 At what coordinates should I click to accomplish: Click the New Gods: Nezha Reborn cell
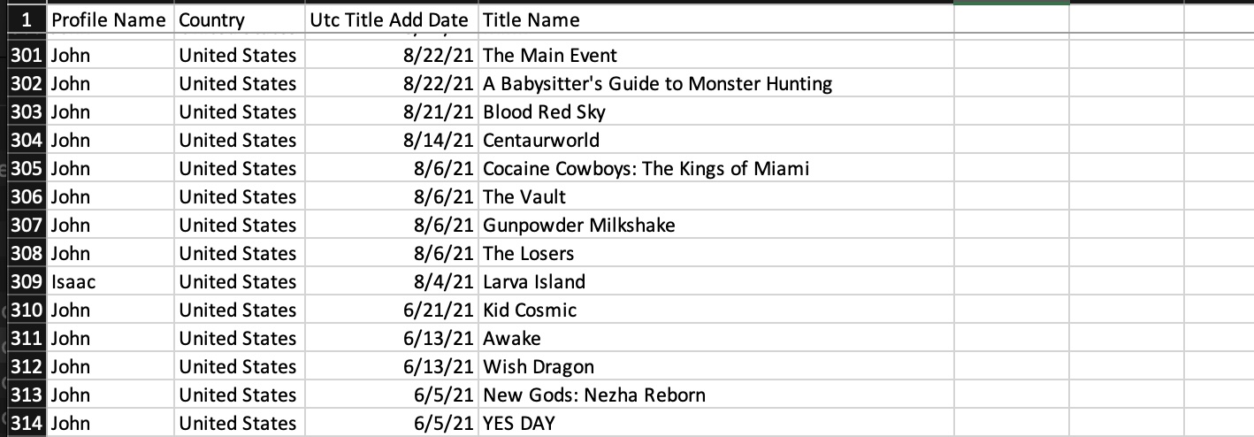click(x=594, y=395)
